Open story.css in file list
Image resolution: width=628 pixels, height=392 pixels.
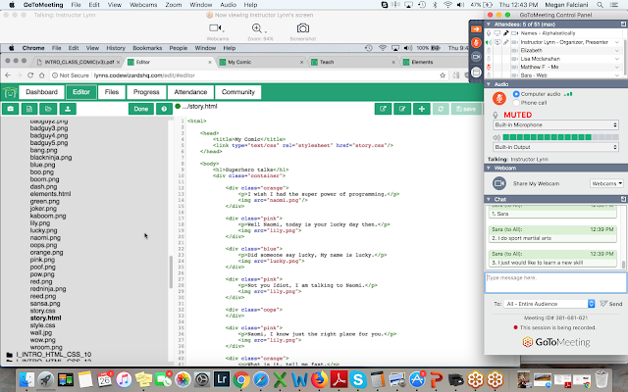point(42,311)
